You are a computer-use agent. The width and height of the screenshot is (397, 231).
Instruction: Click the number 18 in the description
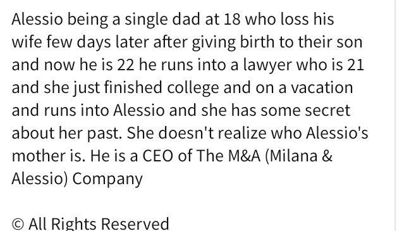pos(232,20)
